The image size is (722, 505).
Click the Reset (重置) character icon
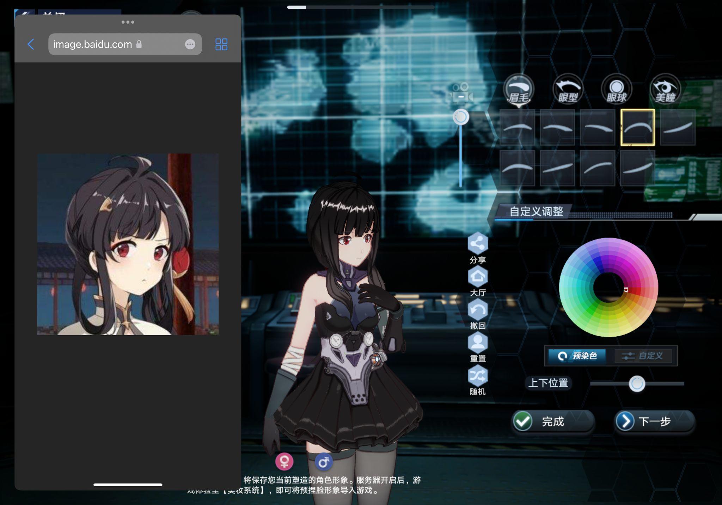click(478, 342)
